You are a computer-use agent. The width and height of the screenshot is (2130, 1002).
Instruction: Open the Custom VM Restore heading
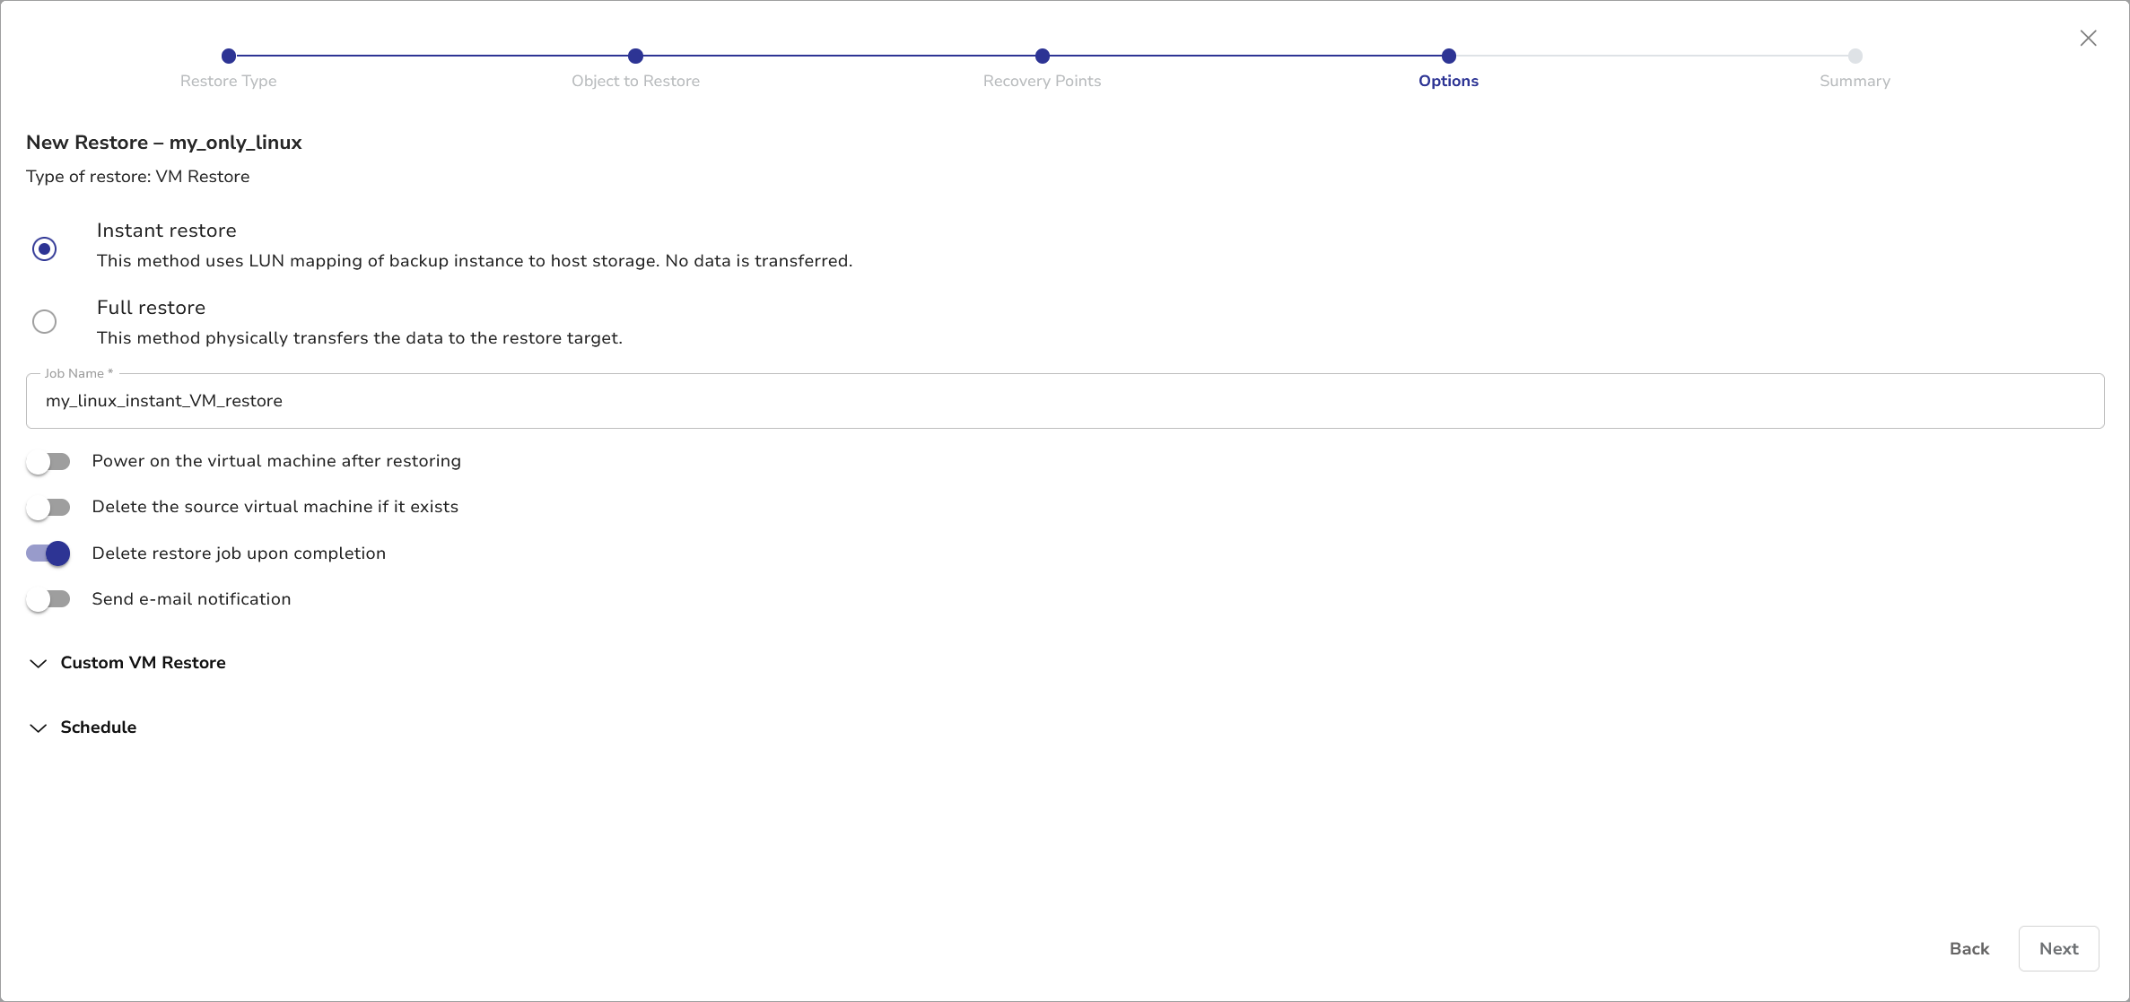coord(143,663)
